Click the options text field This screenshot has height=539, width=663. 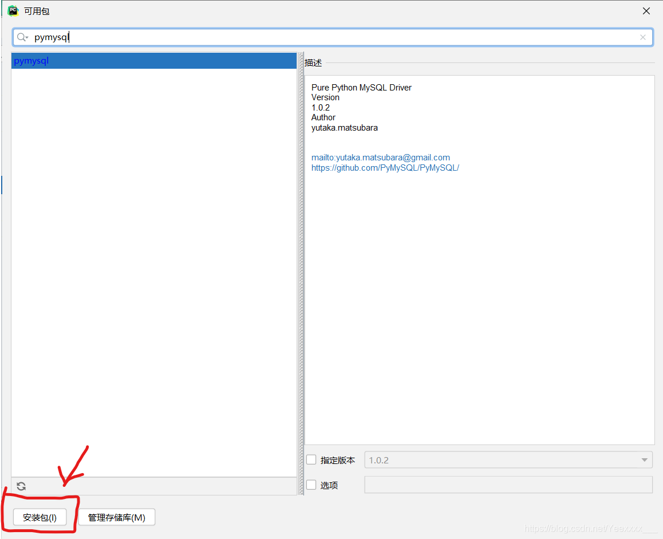pyautogui.click(x=508, y=485)
